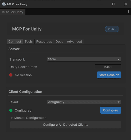This screenshot has width=131, height=140.
Task: Click the v9.6.8 version badge
Action: point(112,29)
